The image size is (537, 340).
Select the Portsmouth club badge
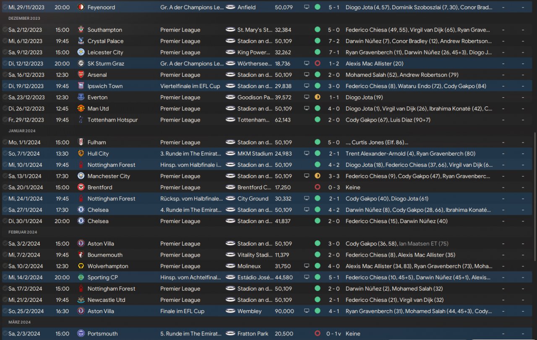coord(81,334)
